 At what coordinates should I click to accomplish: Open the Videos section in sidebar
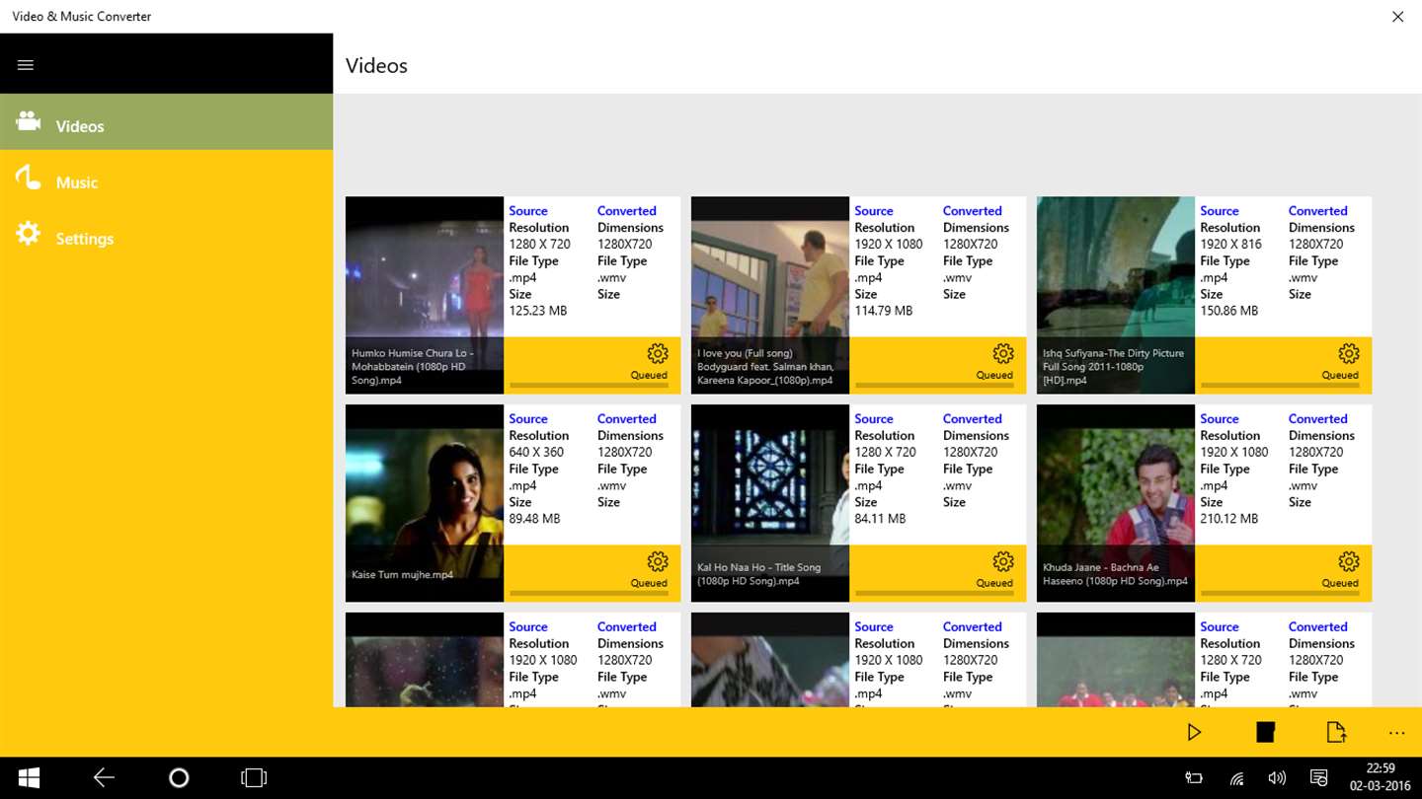tap(166, 122)
